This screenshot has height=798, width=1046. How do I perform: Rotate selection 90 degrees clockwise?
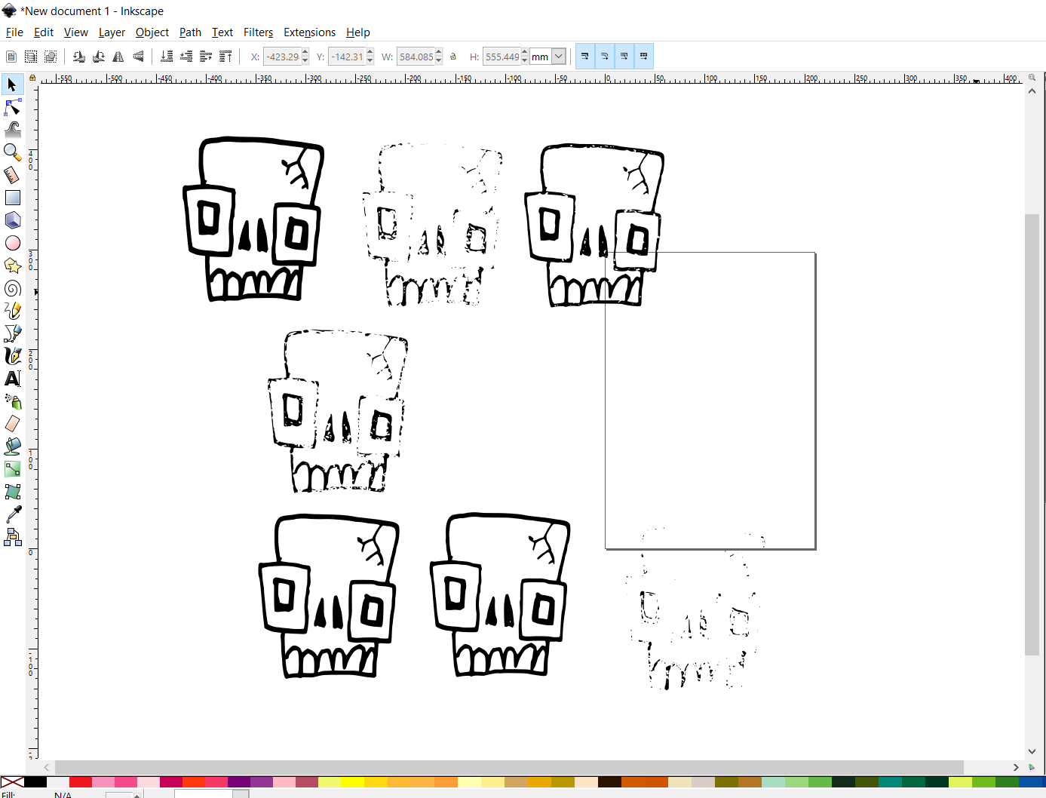click(x=98, y=56)
